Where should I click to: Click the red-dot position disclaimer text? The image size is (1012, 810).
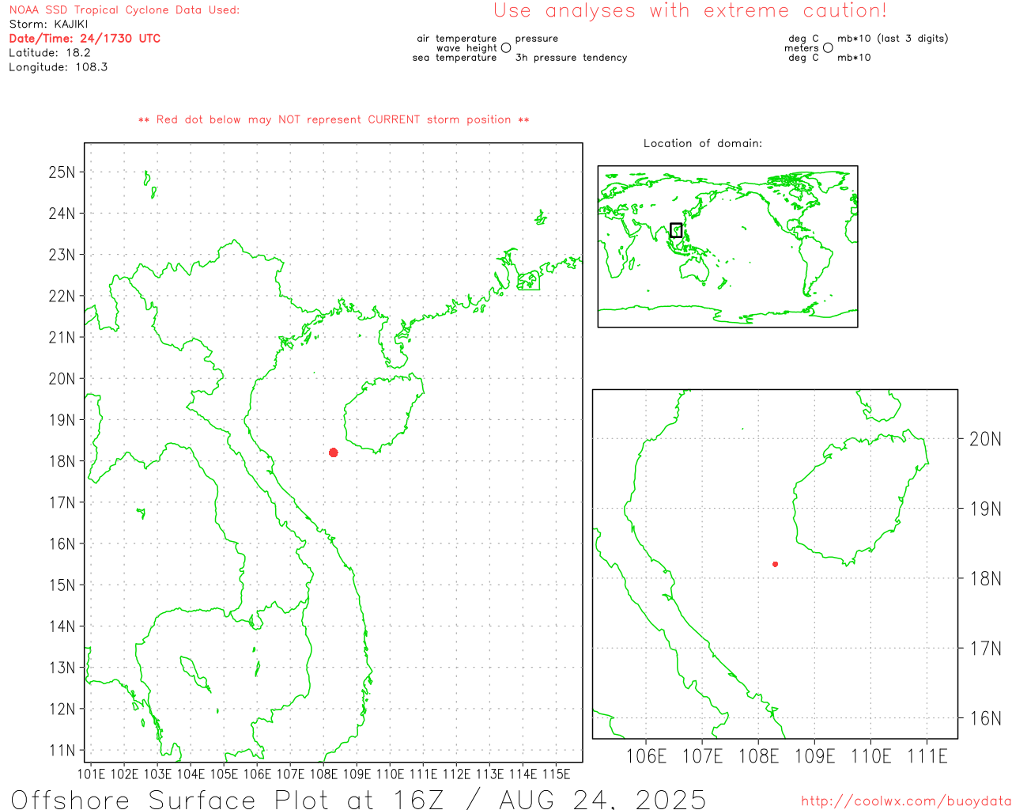click(x=334, y=119)
